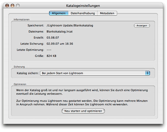The height and width of the screenshot is (132, 167).
Task: Click the Größe label
Action: 39,56
